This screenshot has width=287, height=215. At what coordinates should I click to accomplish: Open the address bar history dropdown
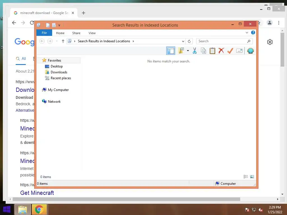pos(183,41)
